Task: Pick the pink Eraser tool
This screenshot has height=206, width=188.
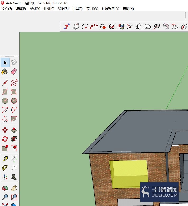Action: (x=14, y=72)
